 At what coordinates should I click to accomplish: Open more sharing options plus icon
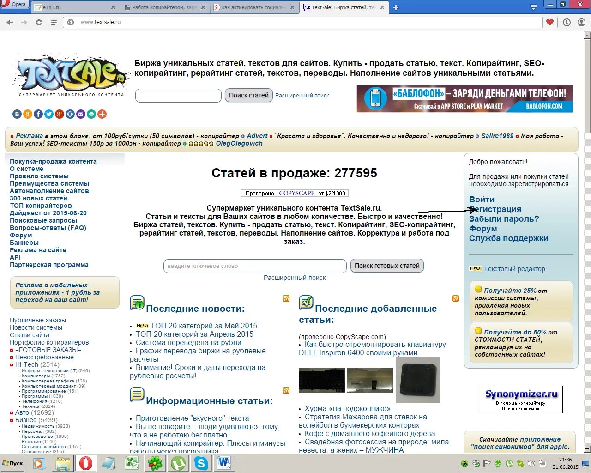[102, 114]
